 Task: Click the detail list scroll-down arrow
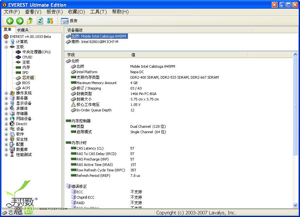pos(296,205)
